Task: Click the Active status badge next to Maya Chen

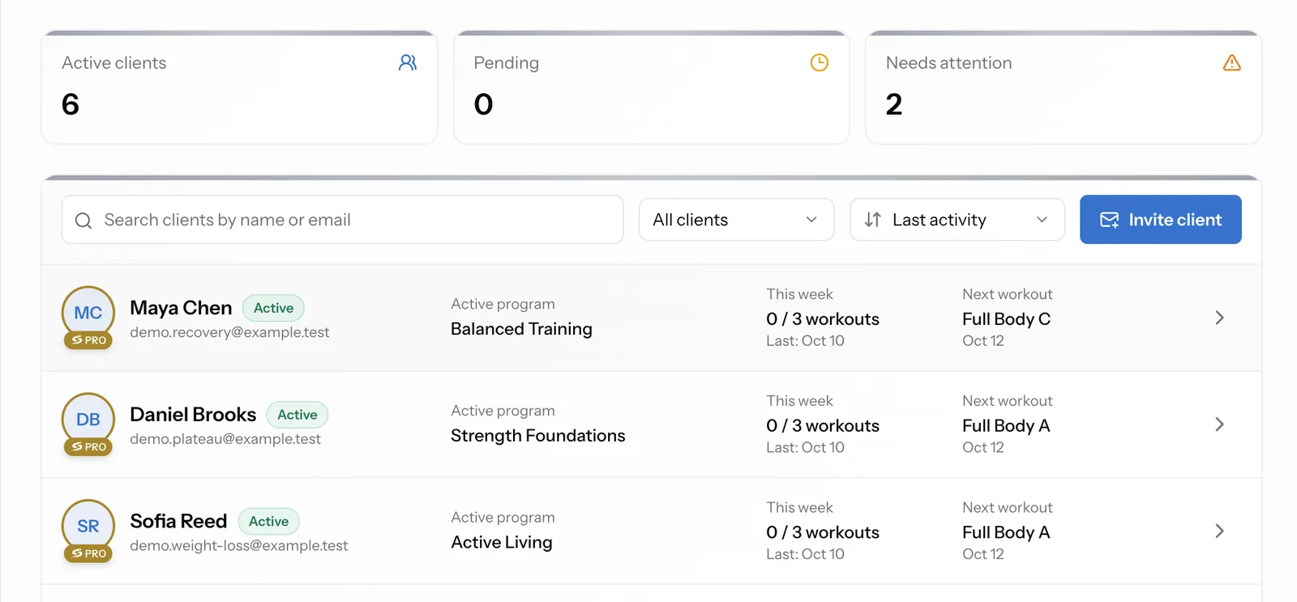Action: [x=273, y=308]
